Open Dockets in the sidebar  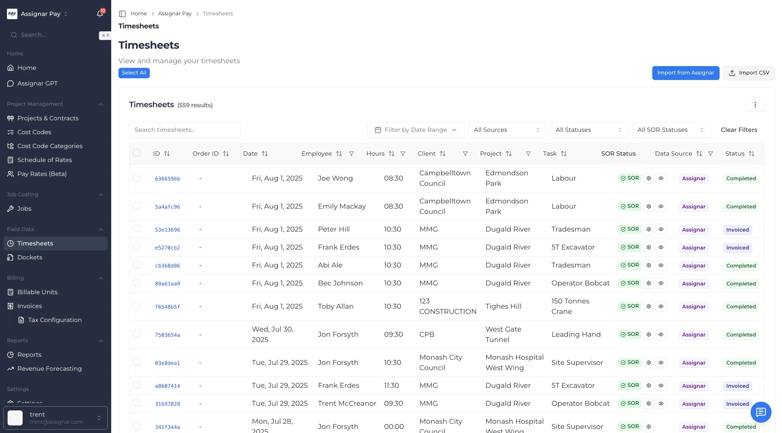[30, 258]
